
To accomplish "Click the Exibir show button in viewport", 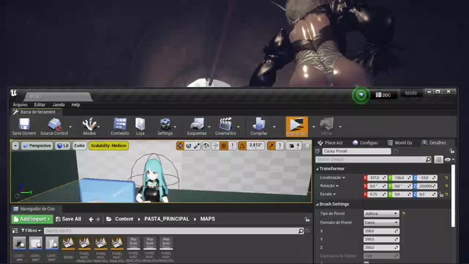I will tap(79, 146).
